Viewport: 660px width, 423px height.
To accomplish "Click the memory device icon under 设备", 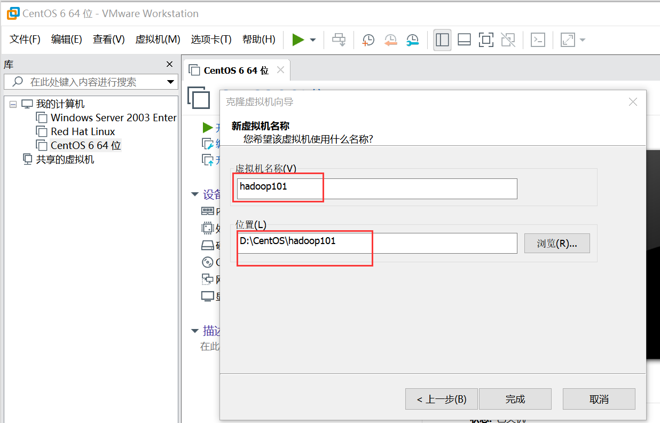I will [208, 211].
